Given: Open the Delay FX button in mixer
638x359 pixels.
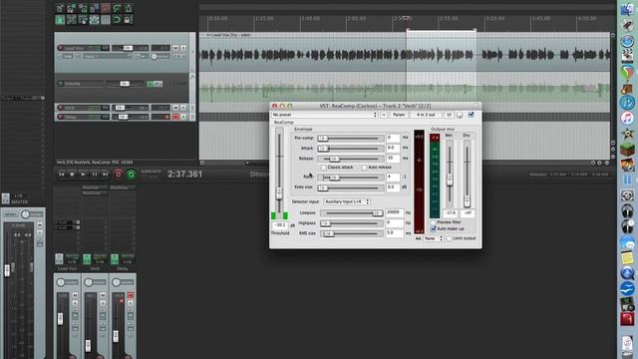Looking at the screenshot, I should click(x=115, y=259).
